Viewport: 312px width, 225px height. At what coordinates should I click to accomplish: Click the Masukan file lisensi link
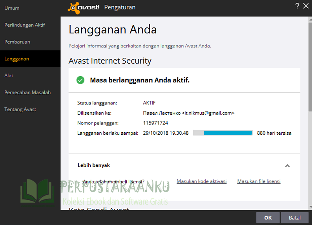(259, 181)
